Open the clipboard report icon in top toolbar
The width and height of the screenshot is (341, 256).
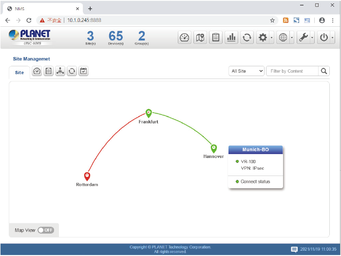coord(216,38)
